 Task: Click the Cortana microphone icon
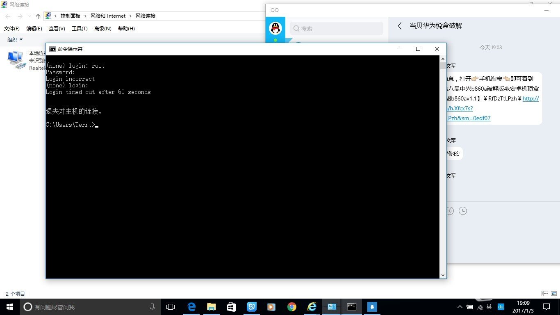pos(153,307)
